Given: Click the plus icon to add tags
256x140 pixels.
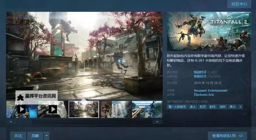Looking at the screenshot, I should [240, 107].
